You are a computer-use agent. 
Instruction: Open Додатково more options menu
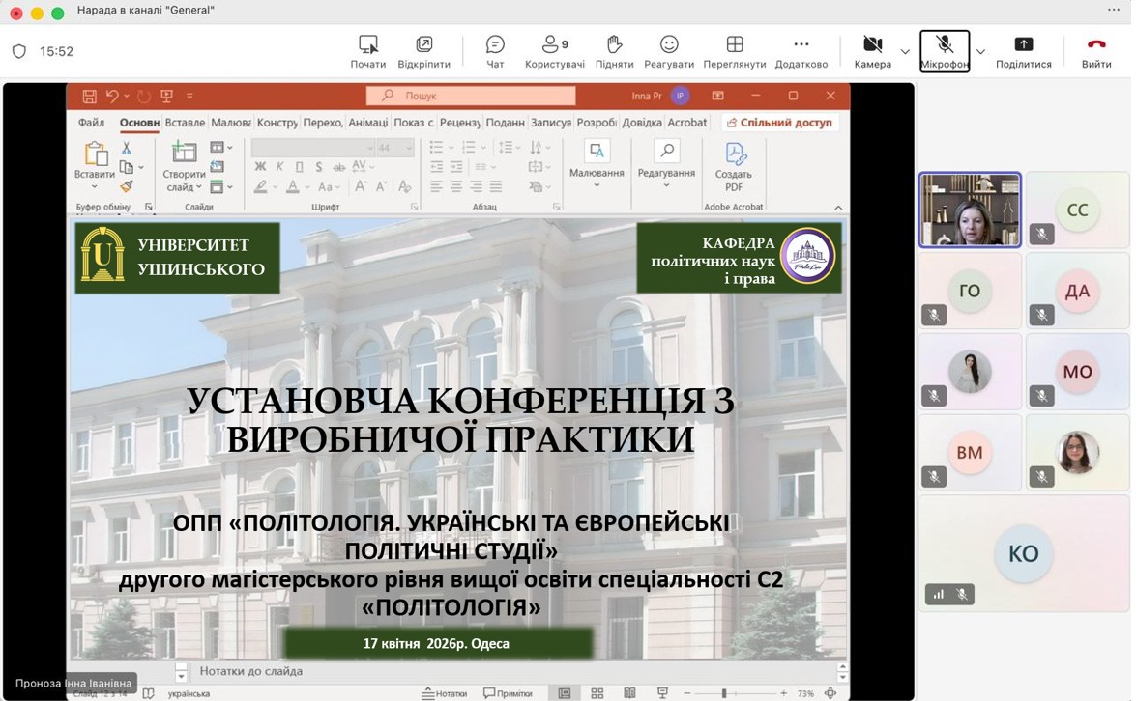[801, 51]
